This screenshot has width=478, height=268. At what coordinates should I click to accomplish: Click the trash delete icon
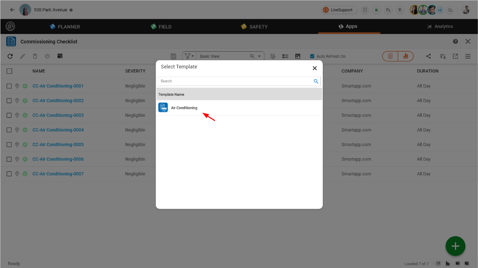[35, 56]
